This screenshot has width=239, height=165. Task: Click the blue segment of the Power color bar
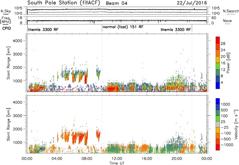pos(218,85)
